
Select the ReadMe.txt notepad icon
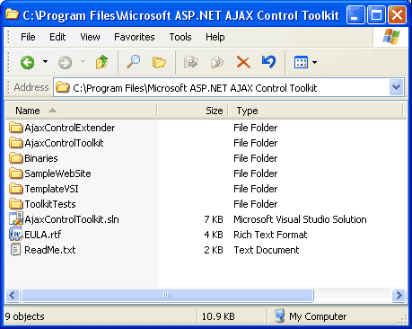[15, 250]
